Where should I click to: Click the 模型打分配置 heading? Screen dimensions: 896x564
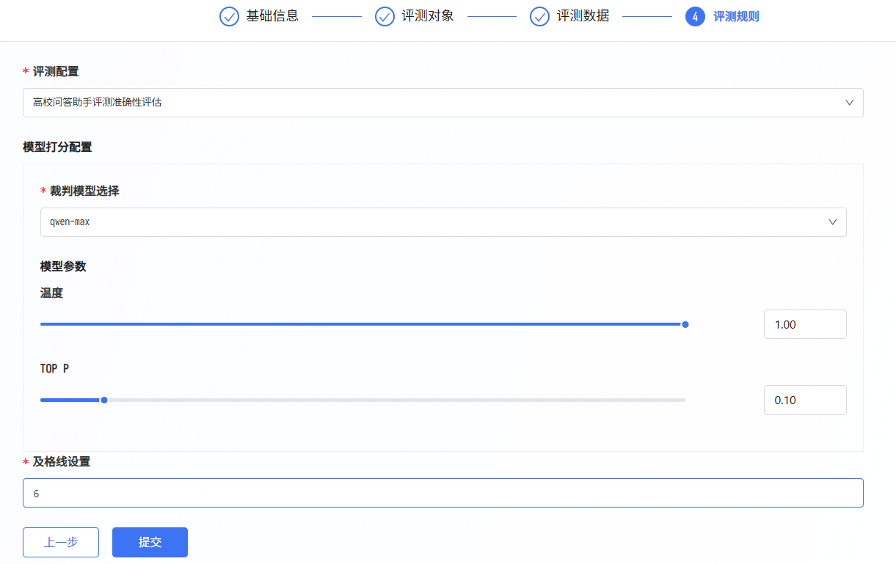pos(57,147)
